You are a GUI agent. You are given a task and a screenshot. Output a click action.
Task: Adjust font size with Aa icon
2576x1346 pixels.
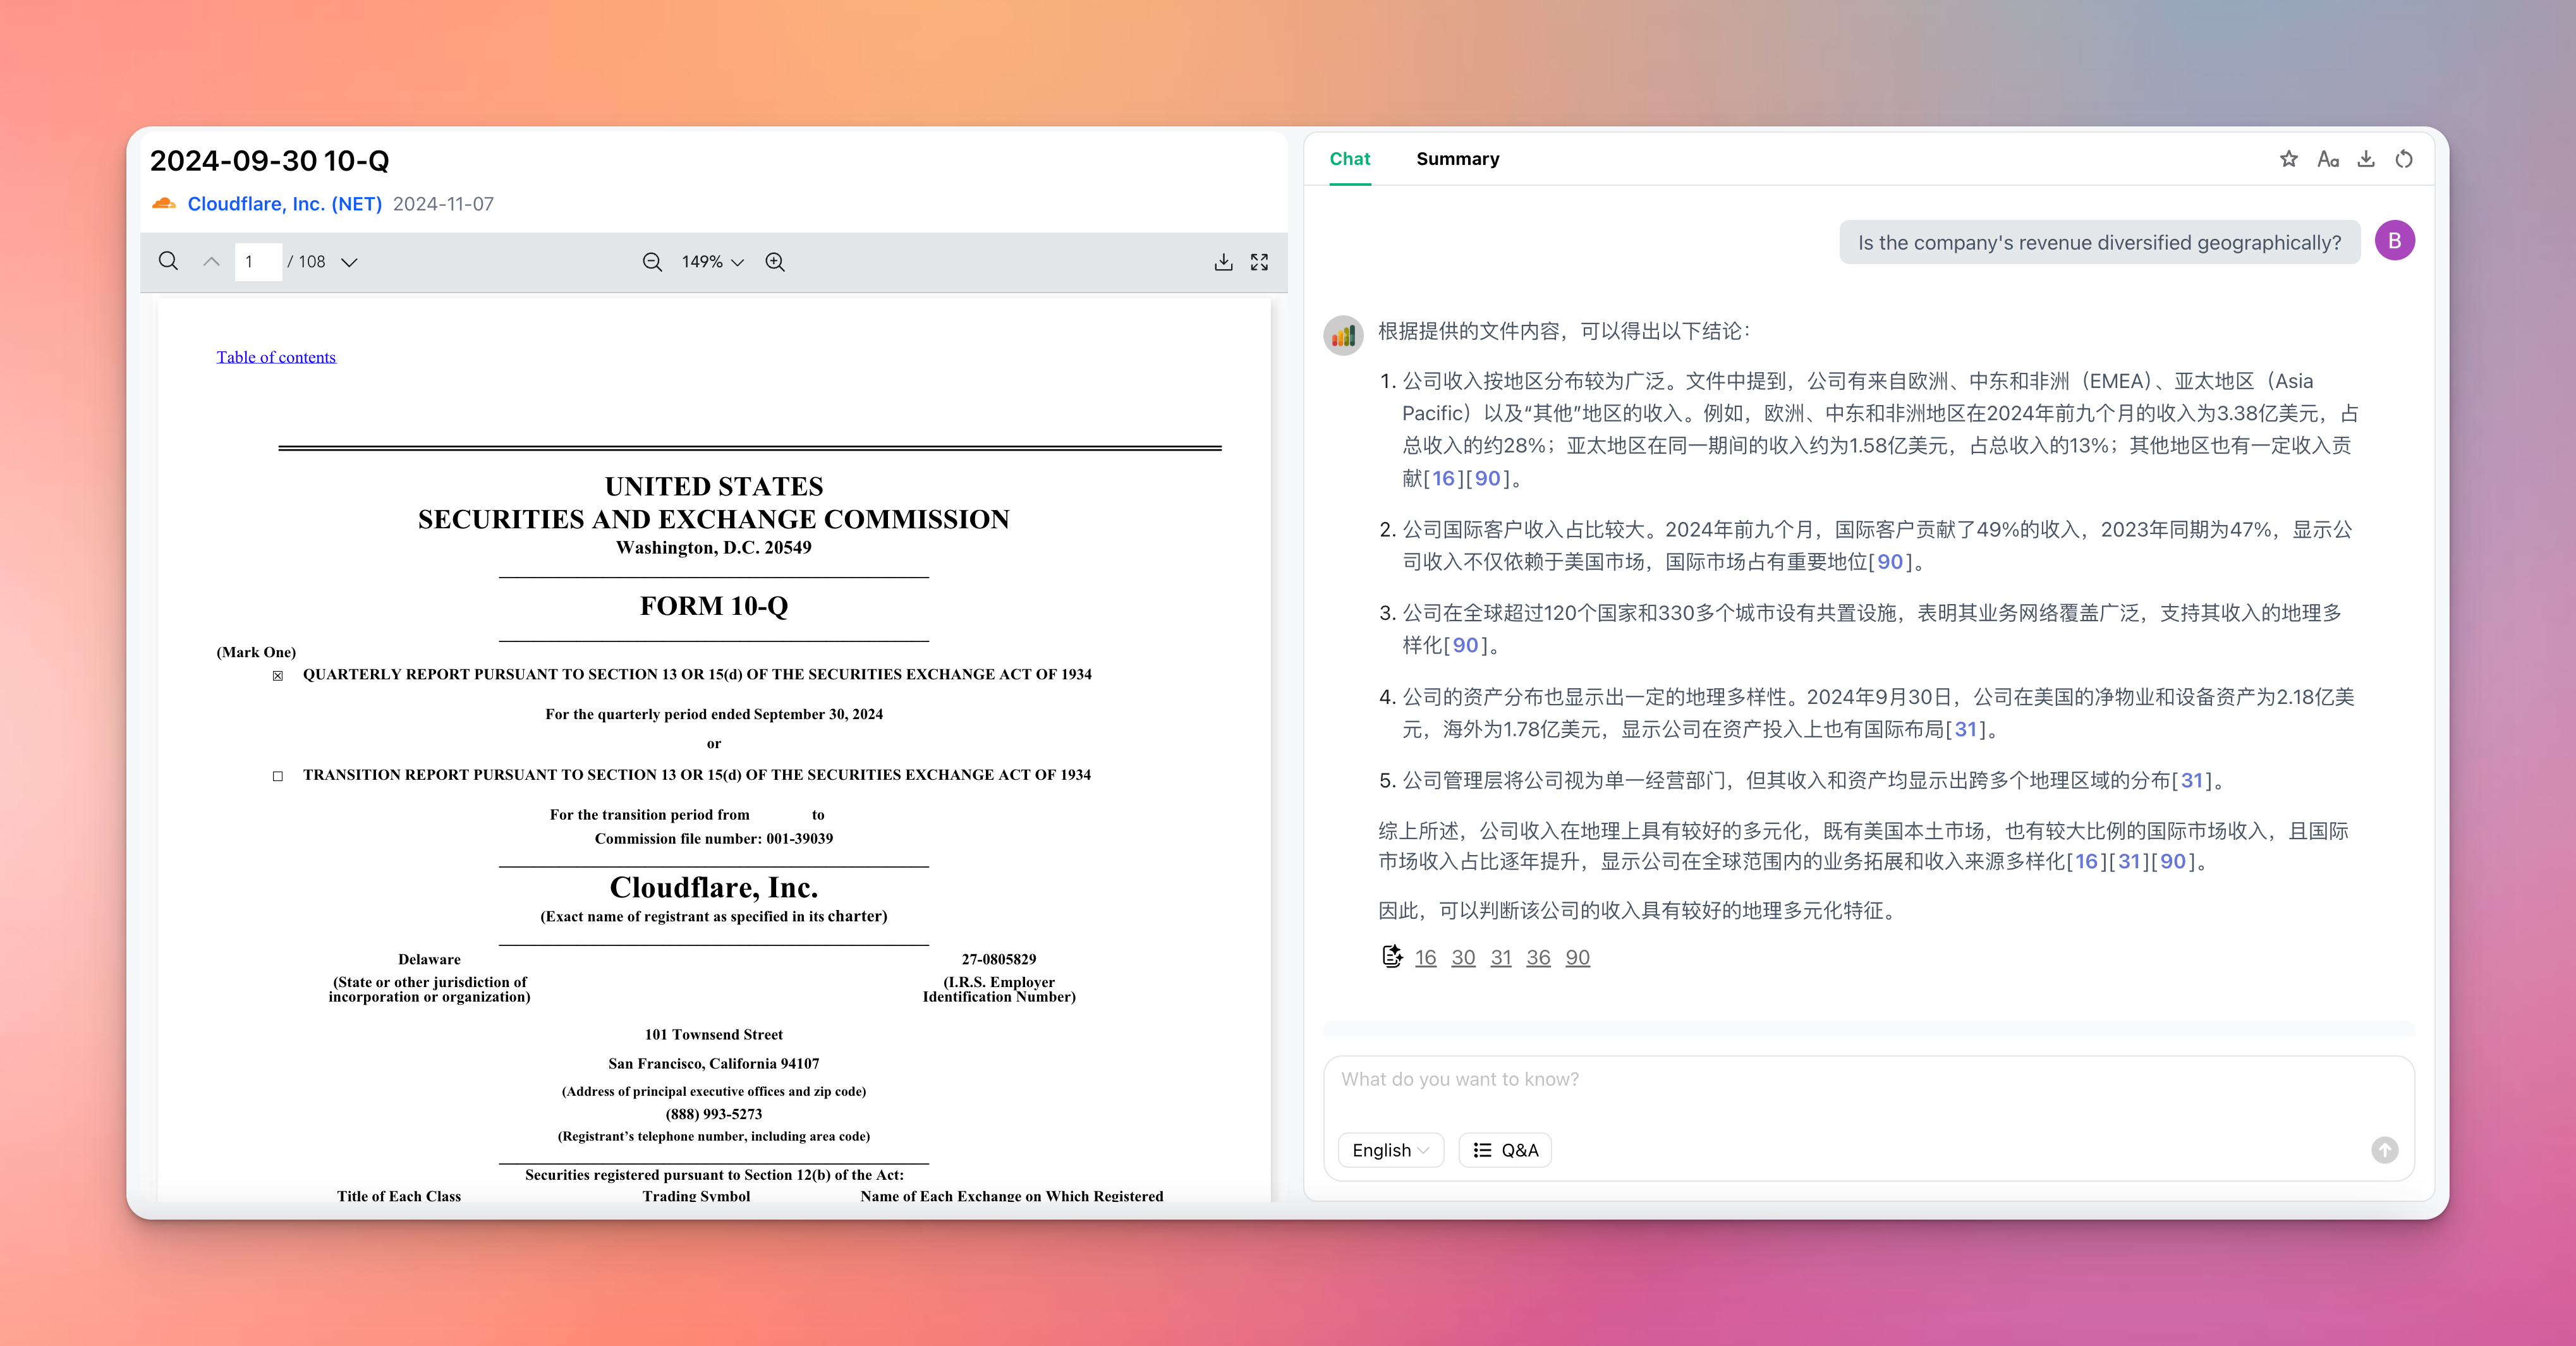click(x=2328, y=159)
